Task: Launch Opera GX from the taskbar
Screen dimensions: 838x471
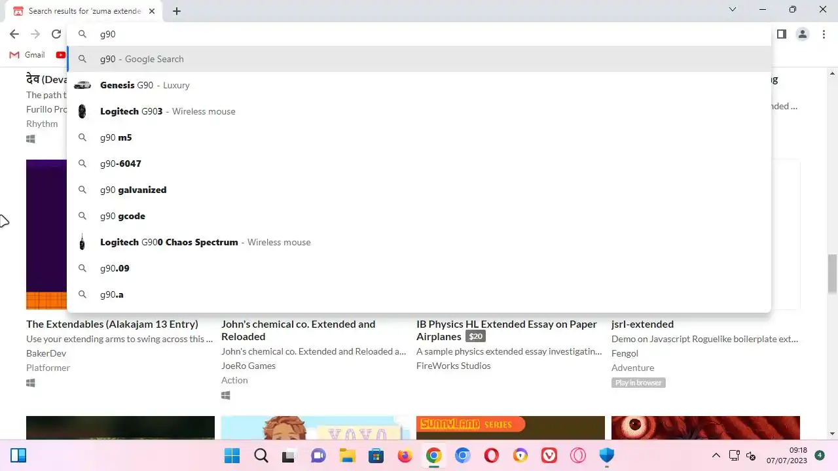Action: [577, 455]
